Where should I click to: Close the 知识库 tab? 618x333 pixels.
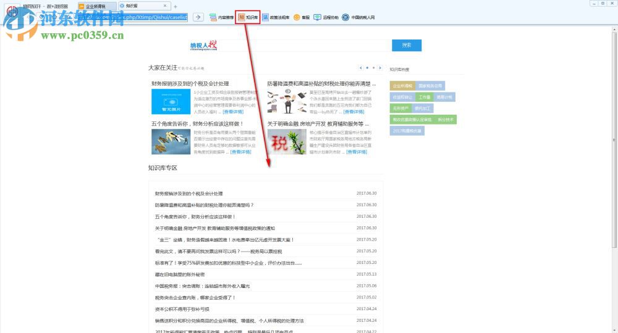click(165, 6)
